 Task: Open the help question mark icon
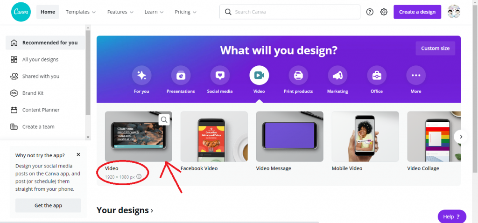(x=370, y=12)
